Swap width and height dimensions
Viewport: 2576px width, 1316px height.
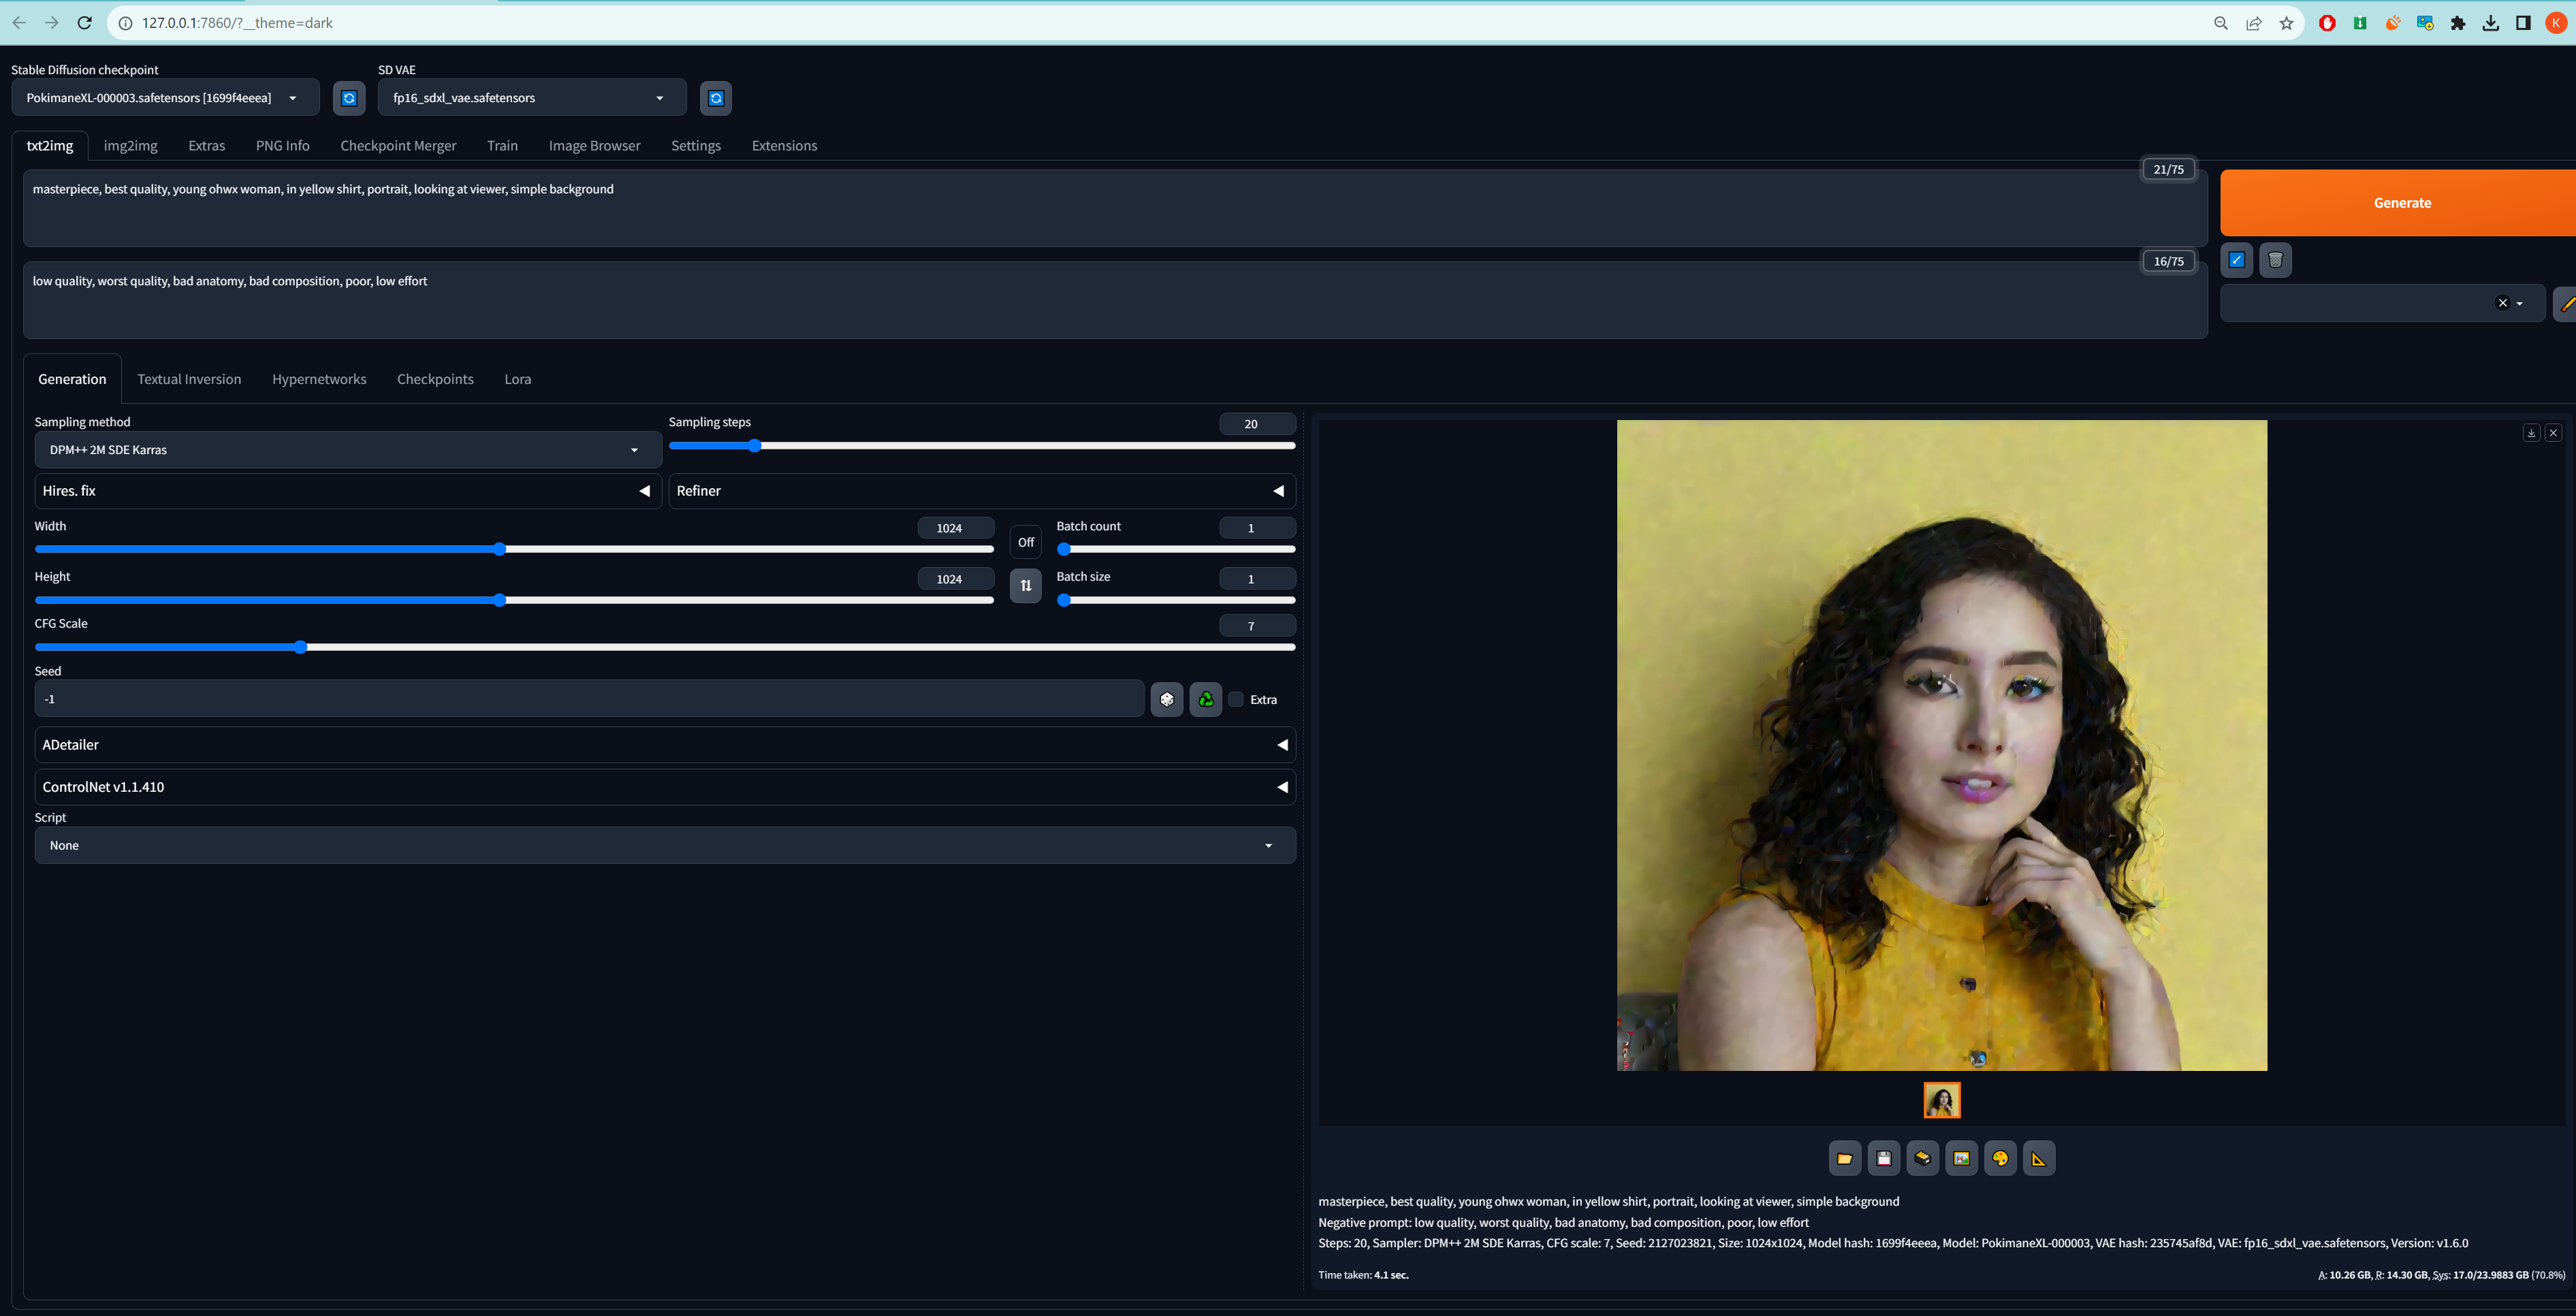point(1025,586)
